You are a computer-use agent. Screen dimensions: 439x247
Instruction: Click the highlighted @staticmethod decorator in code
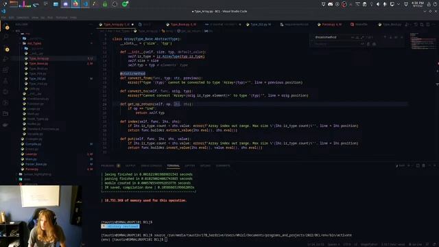[132, 73]
